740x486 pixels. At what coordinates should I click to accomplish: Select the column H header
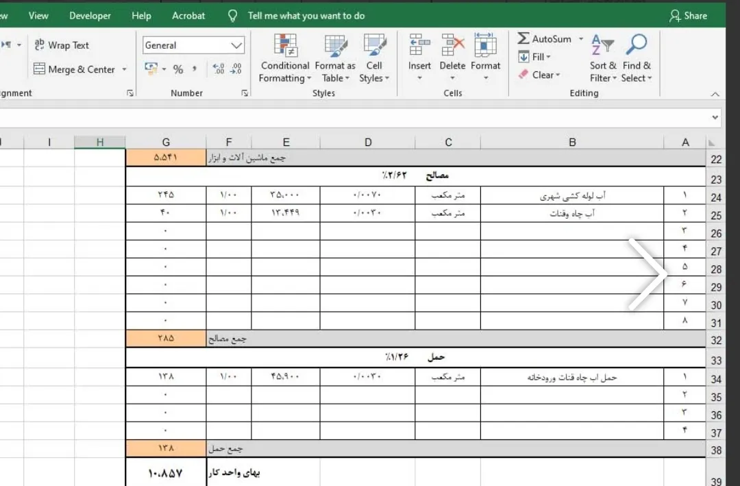tap(100, 142)
